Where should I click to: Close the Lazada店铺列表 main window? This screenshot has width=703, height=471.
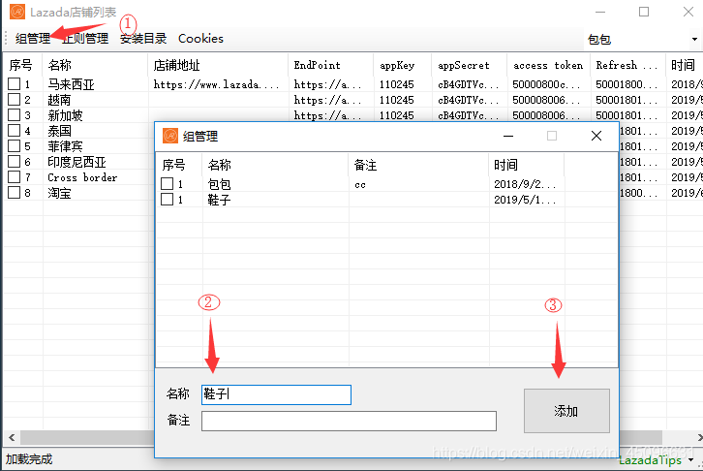pyautogui.click(x=688, y=12)
